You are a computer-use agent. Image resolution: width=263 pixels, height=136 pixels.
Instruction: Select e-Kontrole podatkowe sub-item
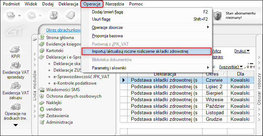click(x=75, y=83)
